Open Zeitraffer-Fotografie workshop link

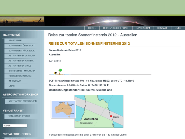(x=23, y=101)
